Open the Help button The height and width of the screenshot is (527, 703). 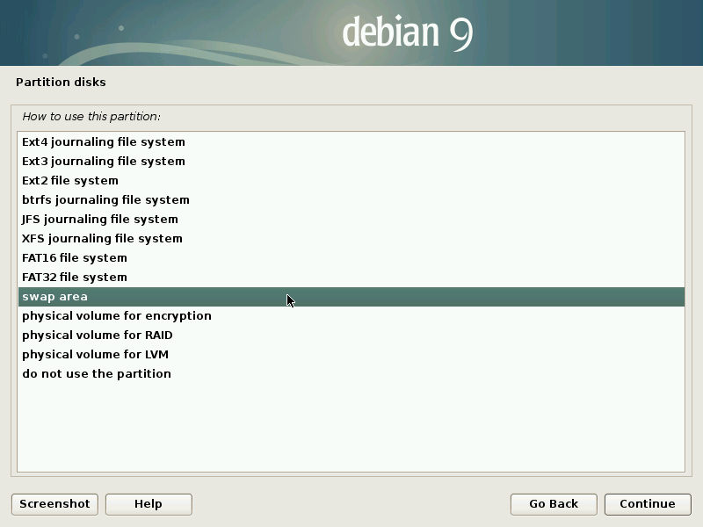click(149, 504)
